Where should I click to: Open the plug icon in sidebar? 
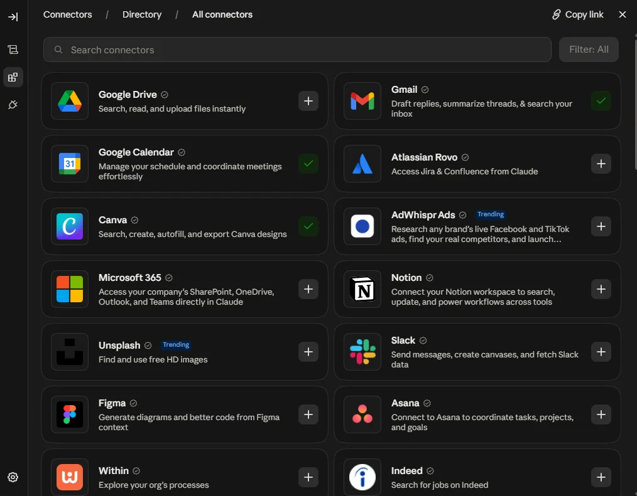[x=13, y=105]
